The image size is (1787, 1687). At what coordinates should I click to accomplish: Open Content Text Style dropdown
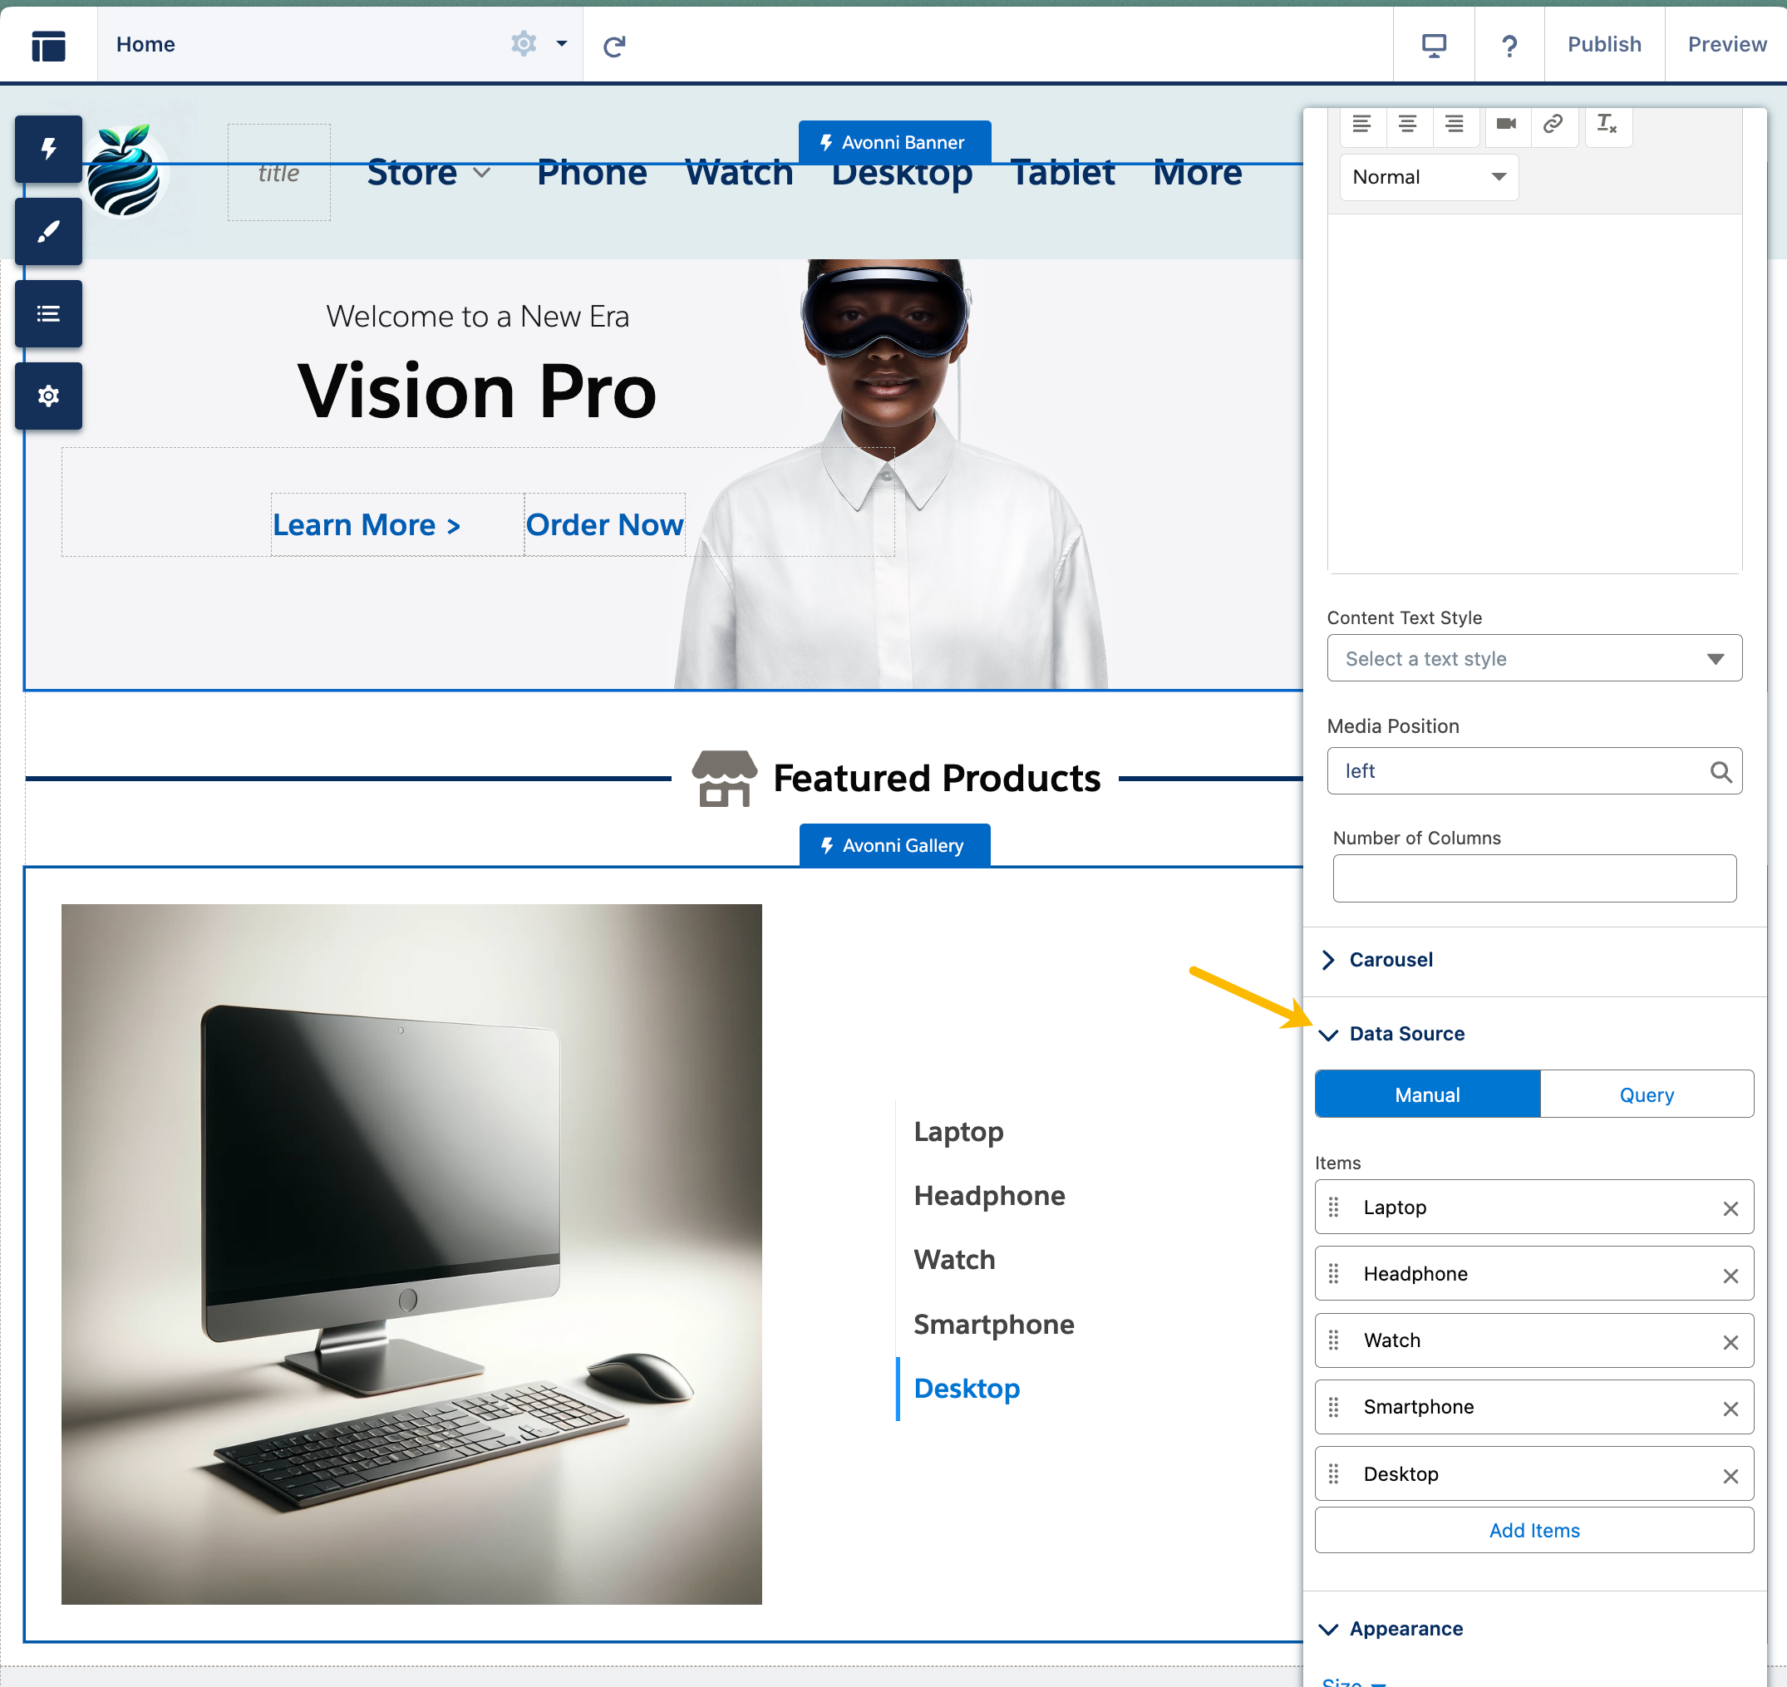tap(1533, 658)
